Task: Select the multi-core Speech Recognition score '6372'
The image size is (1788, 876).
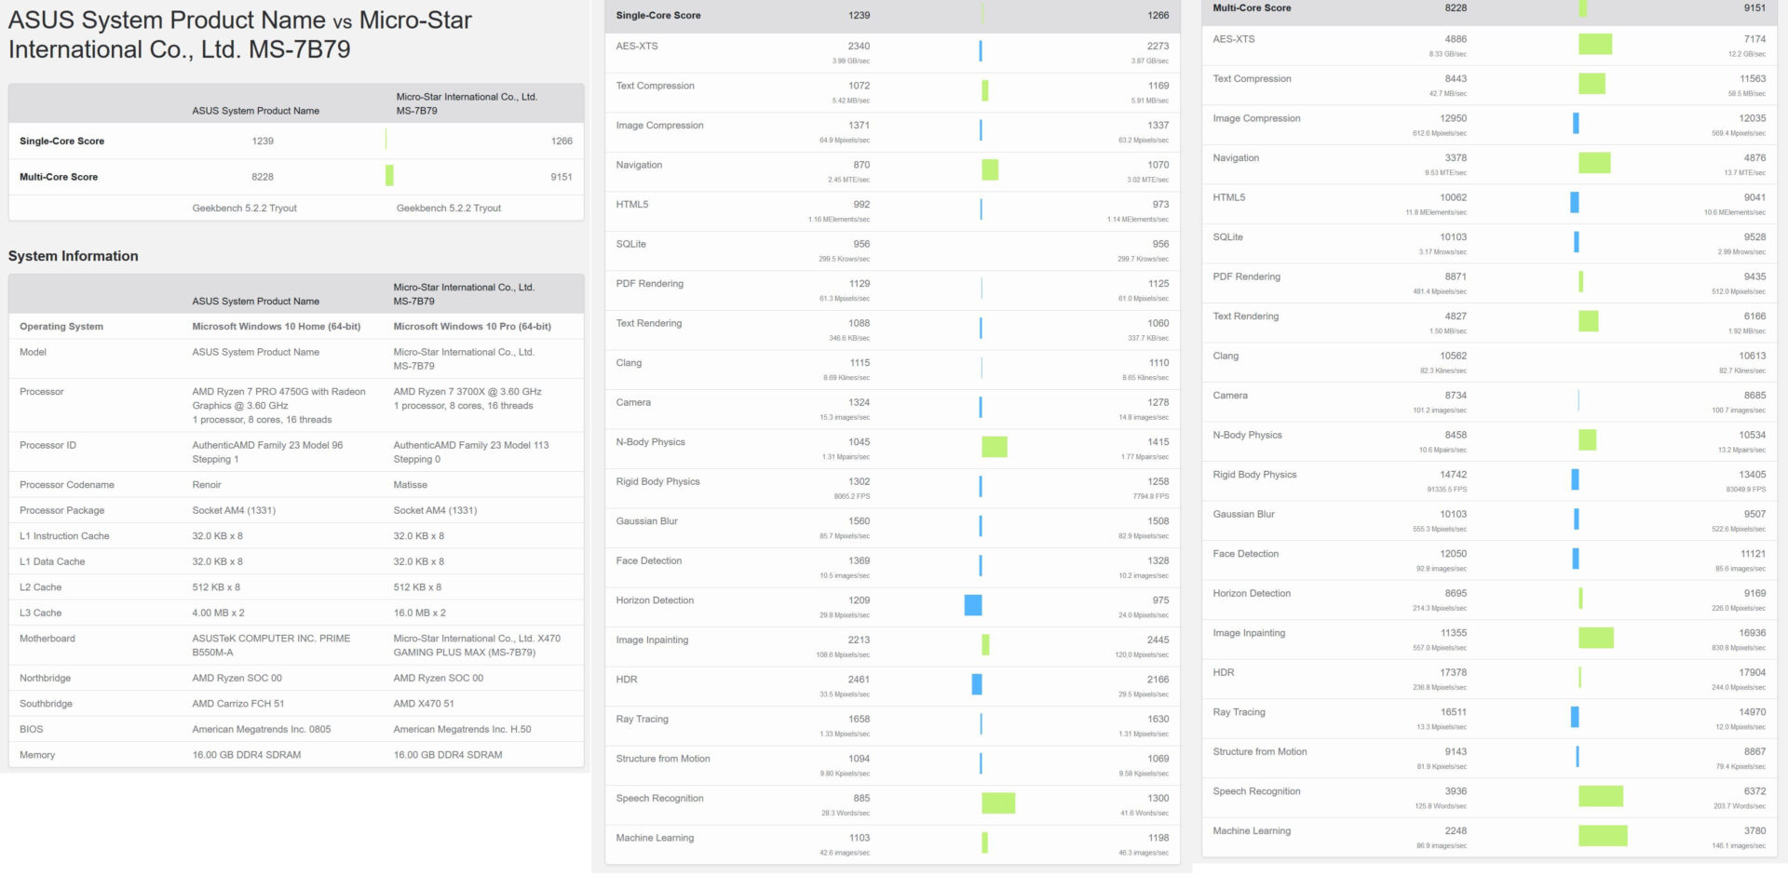Action: click(1754, 791)
